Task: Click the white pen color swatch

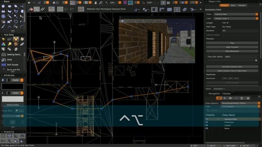Action: (13, 99)
